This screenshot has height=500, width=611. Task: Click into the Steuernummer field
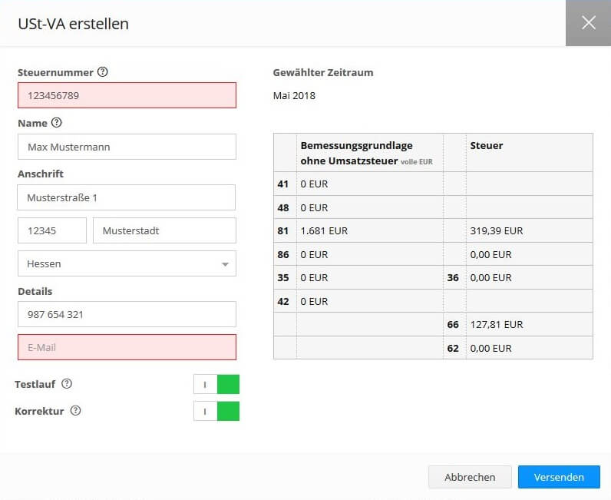(x=127, y=96)
